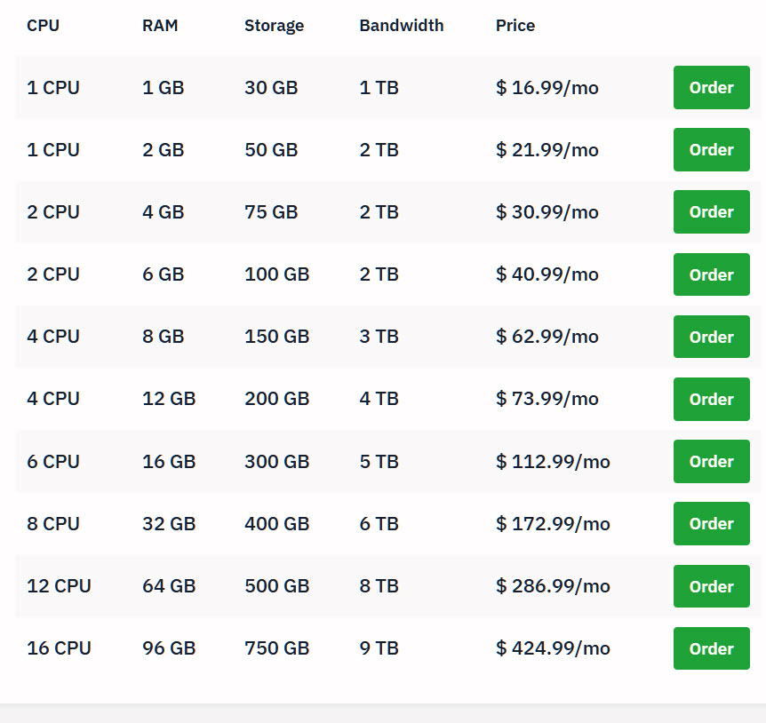Order the $ 73.99/mo plan

tap(711, 399)
